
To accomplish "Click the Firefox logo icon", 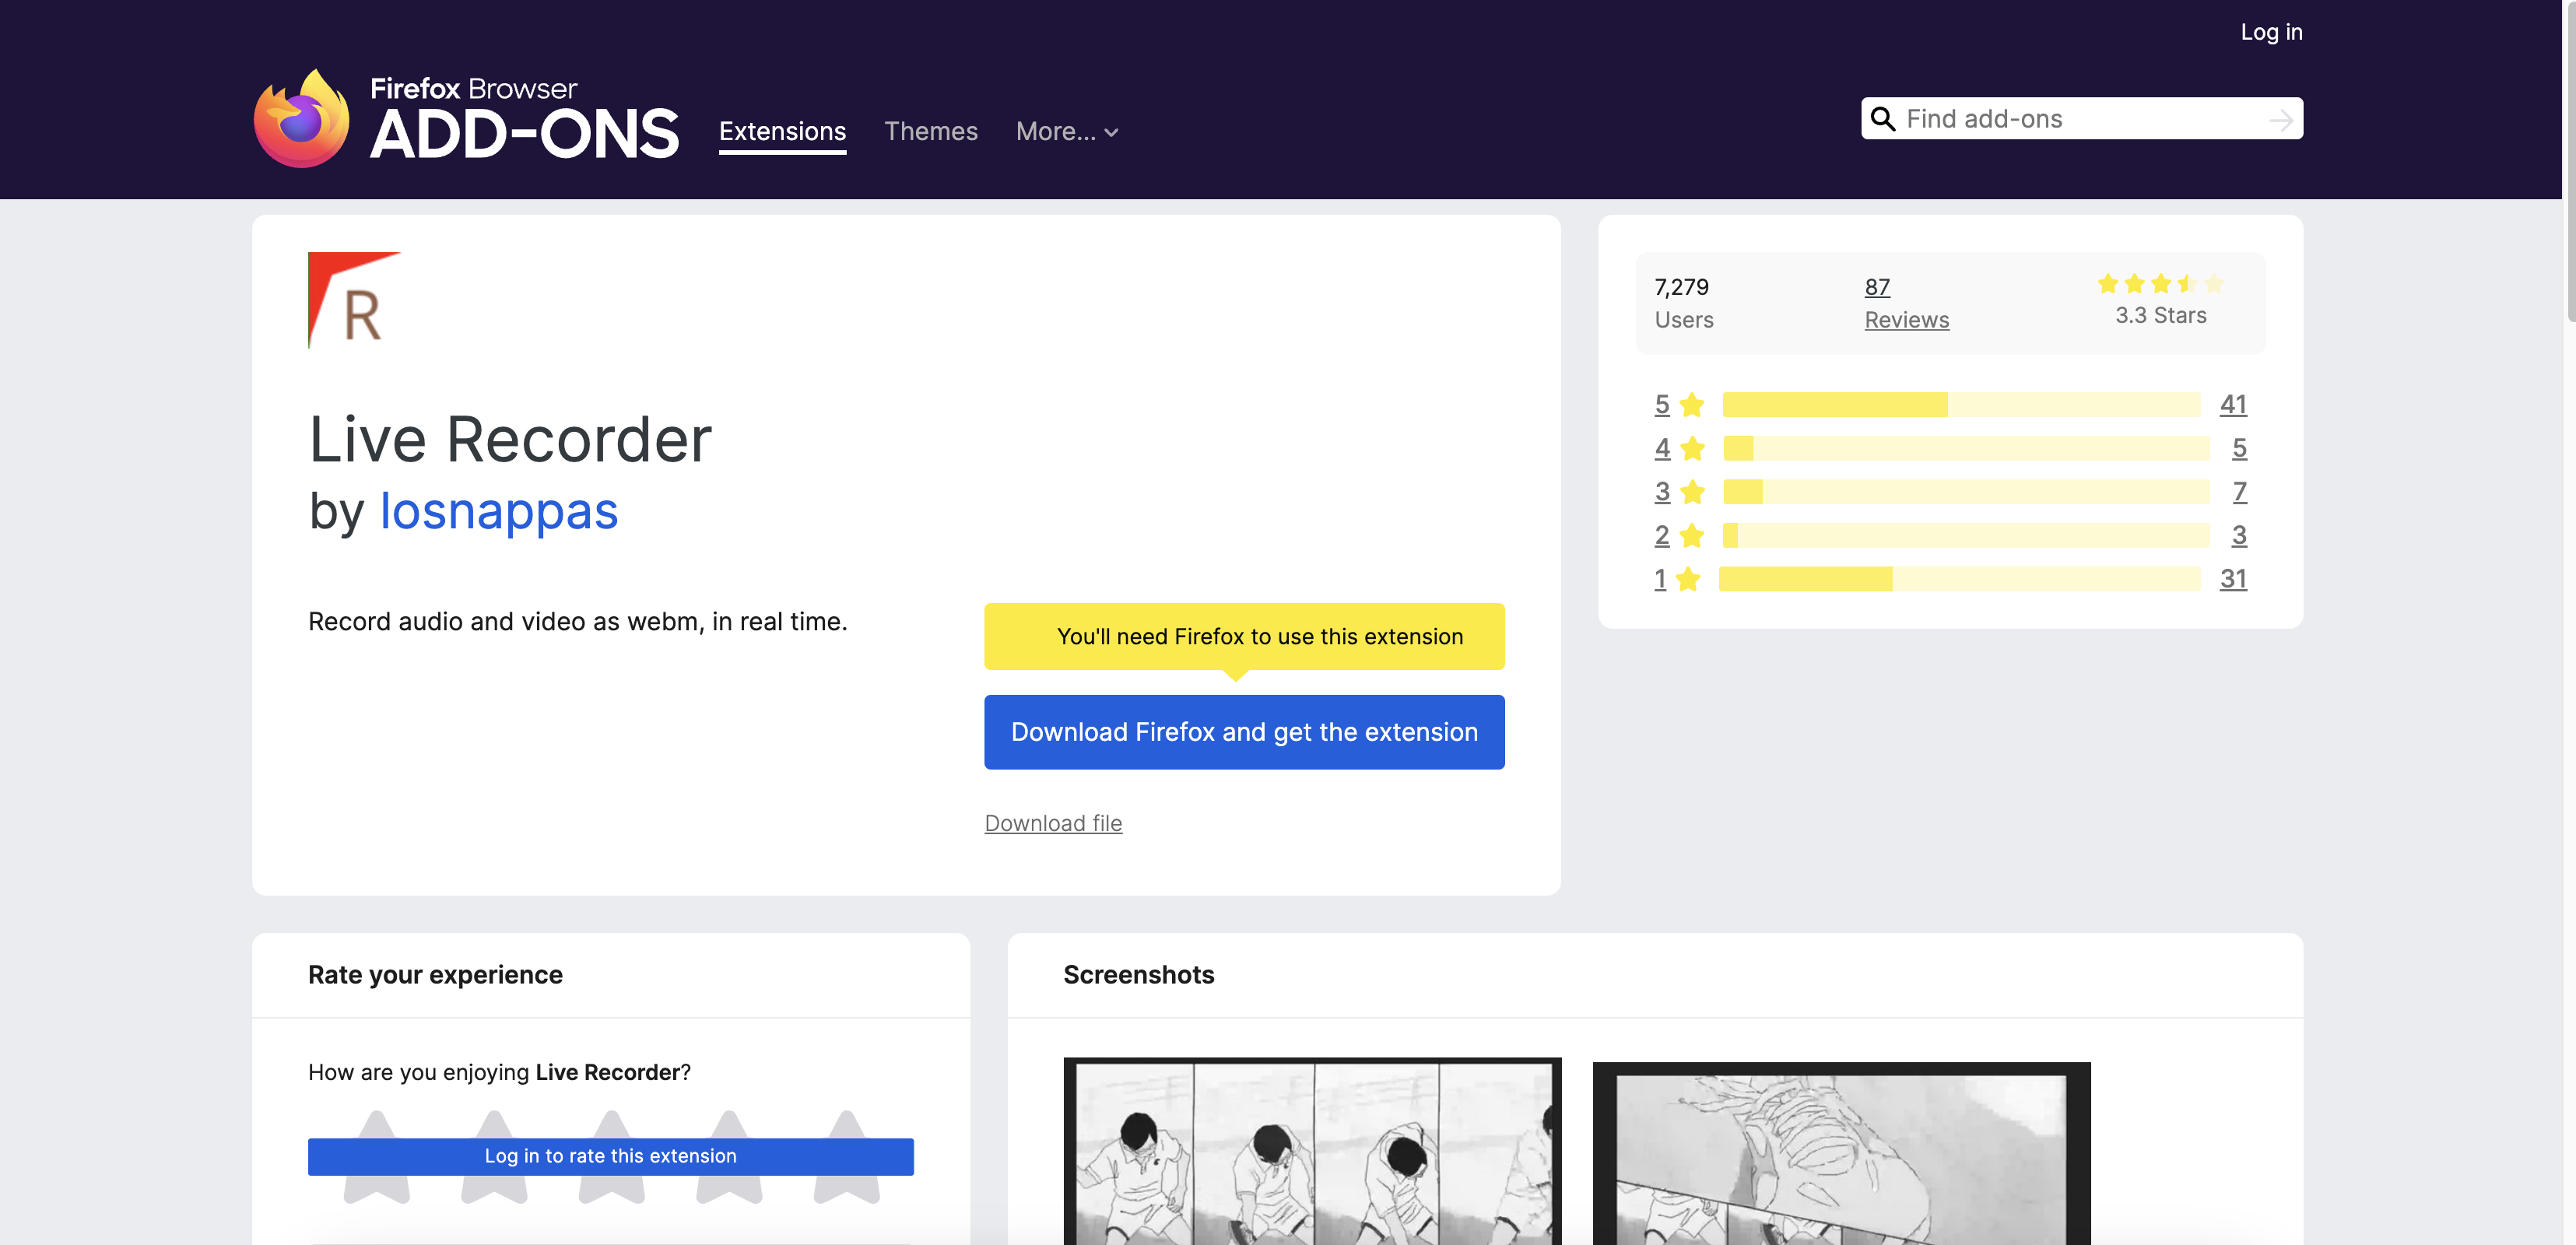I will [x=301, y=118].
